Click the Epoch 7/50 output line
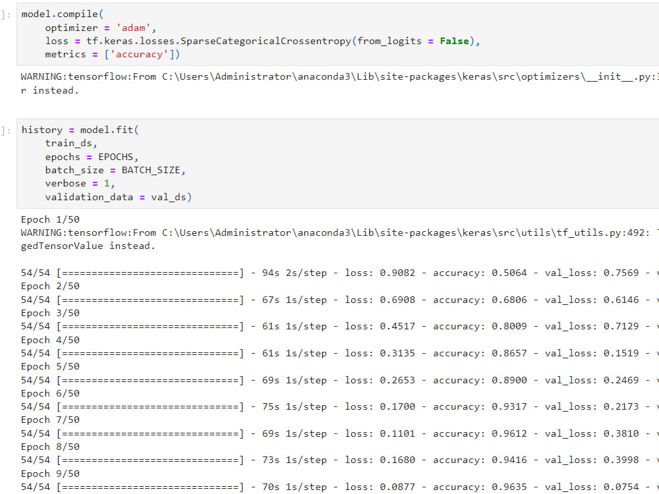The height and width of the screenshot is (494, 659). (50, 420)
